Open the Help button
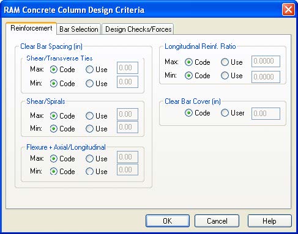Viewport: 298px width, 234px height. (x=270, y=221)
